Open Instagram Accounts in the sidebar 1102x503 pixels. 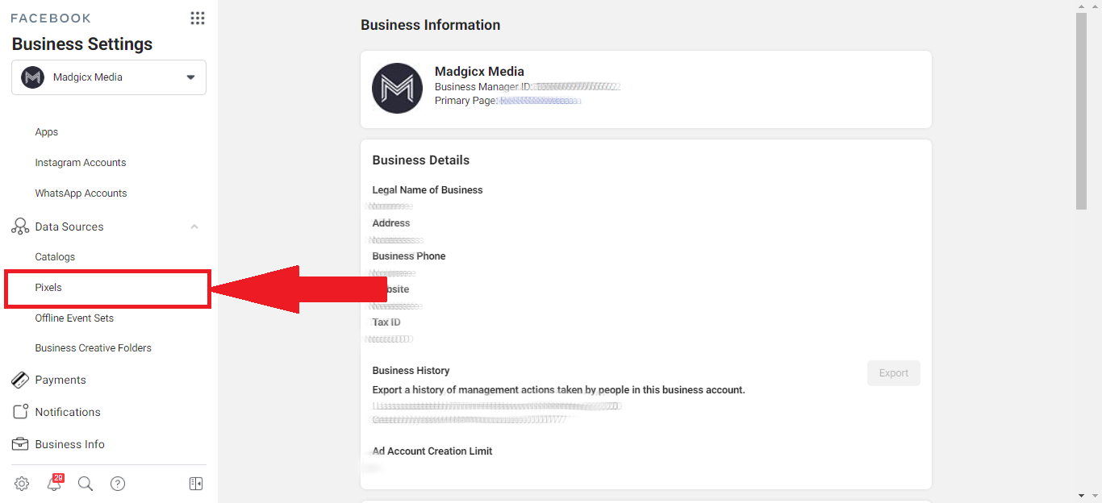click(x=81, y=163)
